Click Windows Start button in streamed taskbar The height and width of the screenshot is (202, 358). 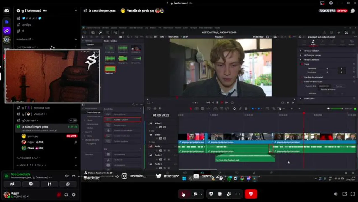184,178
